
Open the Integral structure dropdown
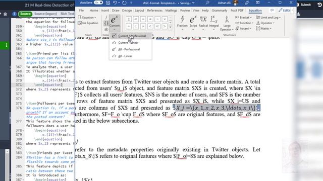[x=214, y=23]
